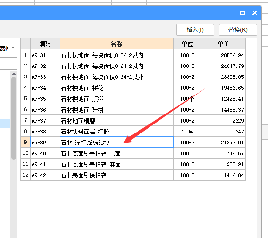The width and height of the screenshot is (268, 238).
Task: Click the 名称 column header
Action: tap(117, 44)
